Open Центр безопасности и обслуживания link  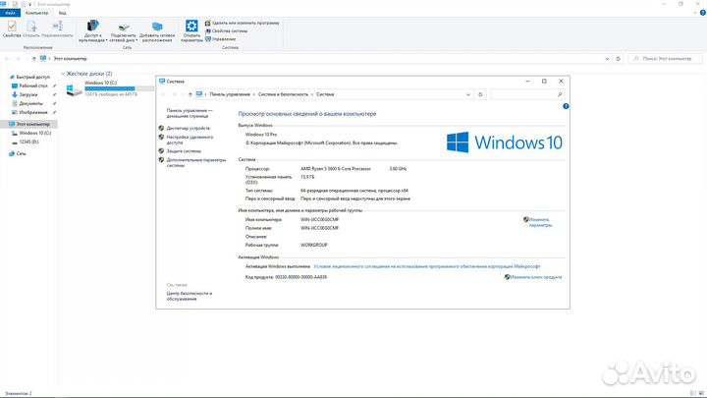coord(189,296)
